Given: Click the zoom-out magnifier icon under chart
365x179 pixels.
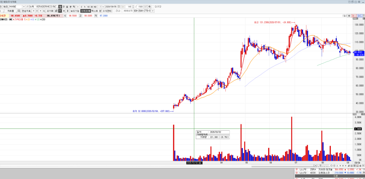Looking at the screenshot, I should click(x=332, y=165).
